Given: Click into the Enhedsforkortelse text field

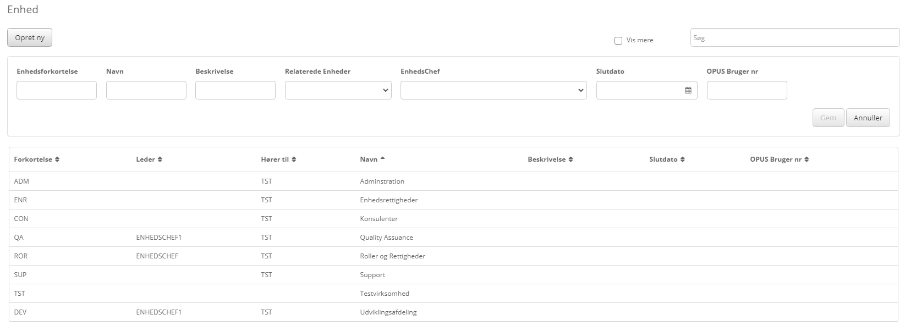Looking at the screenshot, I should pyautogui.click(x=57, y=90).
